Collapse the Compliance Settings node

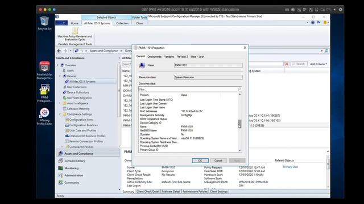pyautogui.click(x=60, y=114)
